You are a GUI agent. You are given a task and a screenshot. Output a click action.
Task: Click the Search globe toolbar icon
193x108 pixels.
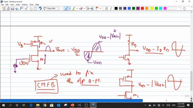[x=17, y=8]
